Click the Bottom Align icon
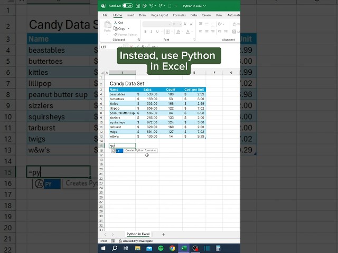Viewport: 338px width, 253px height. [x=213, y=24]
